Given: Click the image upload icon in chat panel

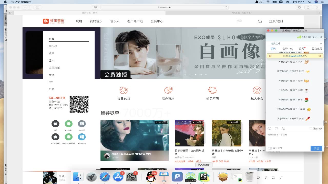Looking at the screenshot, I should pyautogui.click(x=277, y=129).
